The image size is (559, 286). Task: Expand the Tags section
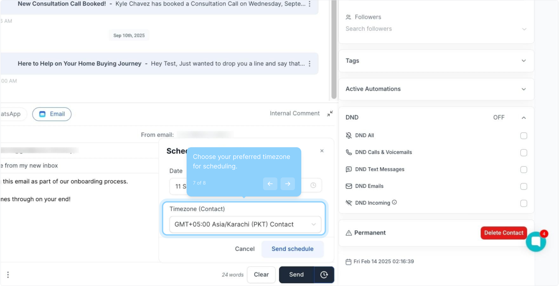pyautogui.click(x=523, y=61)
